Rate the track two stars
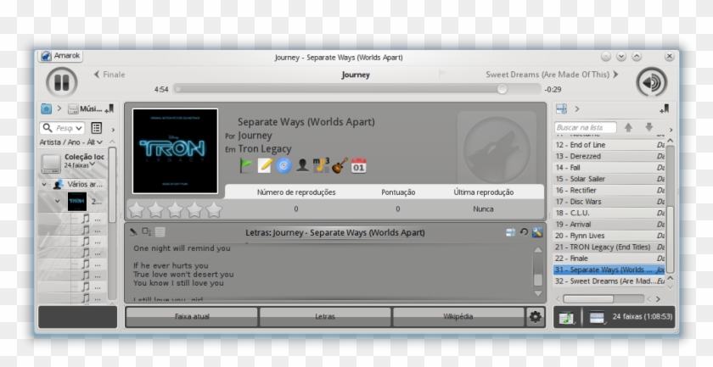 [155, 210]
